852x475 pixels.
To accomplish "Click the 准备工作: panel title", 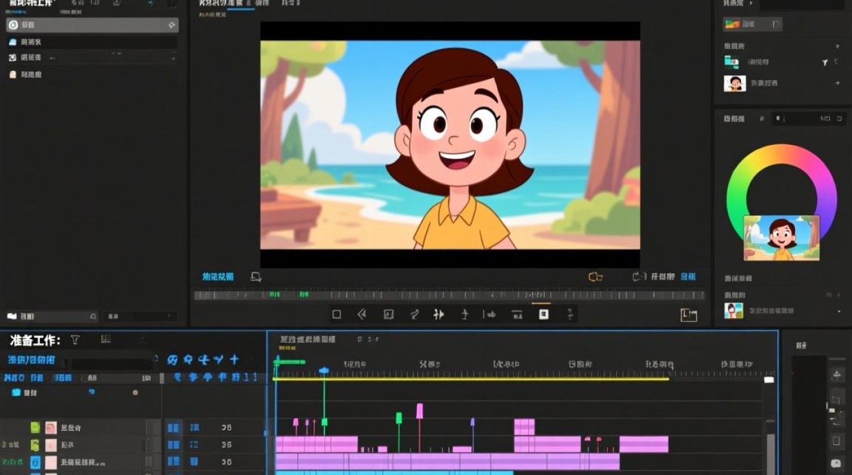I will pyautogui.click(x=35, y=340).
